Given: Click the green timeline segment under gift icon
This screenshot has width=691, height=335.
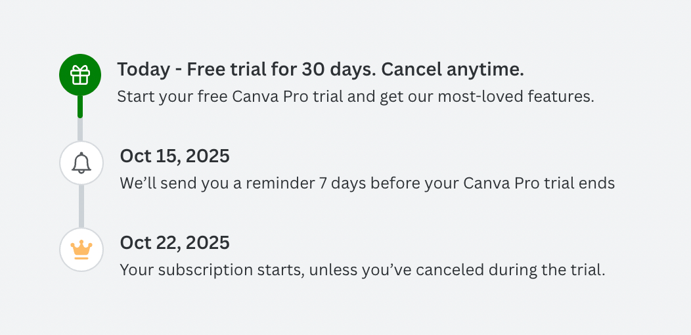Looking at the screenshot, I should point(80,107).
